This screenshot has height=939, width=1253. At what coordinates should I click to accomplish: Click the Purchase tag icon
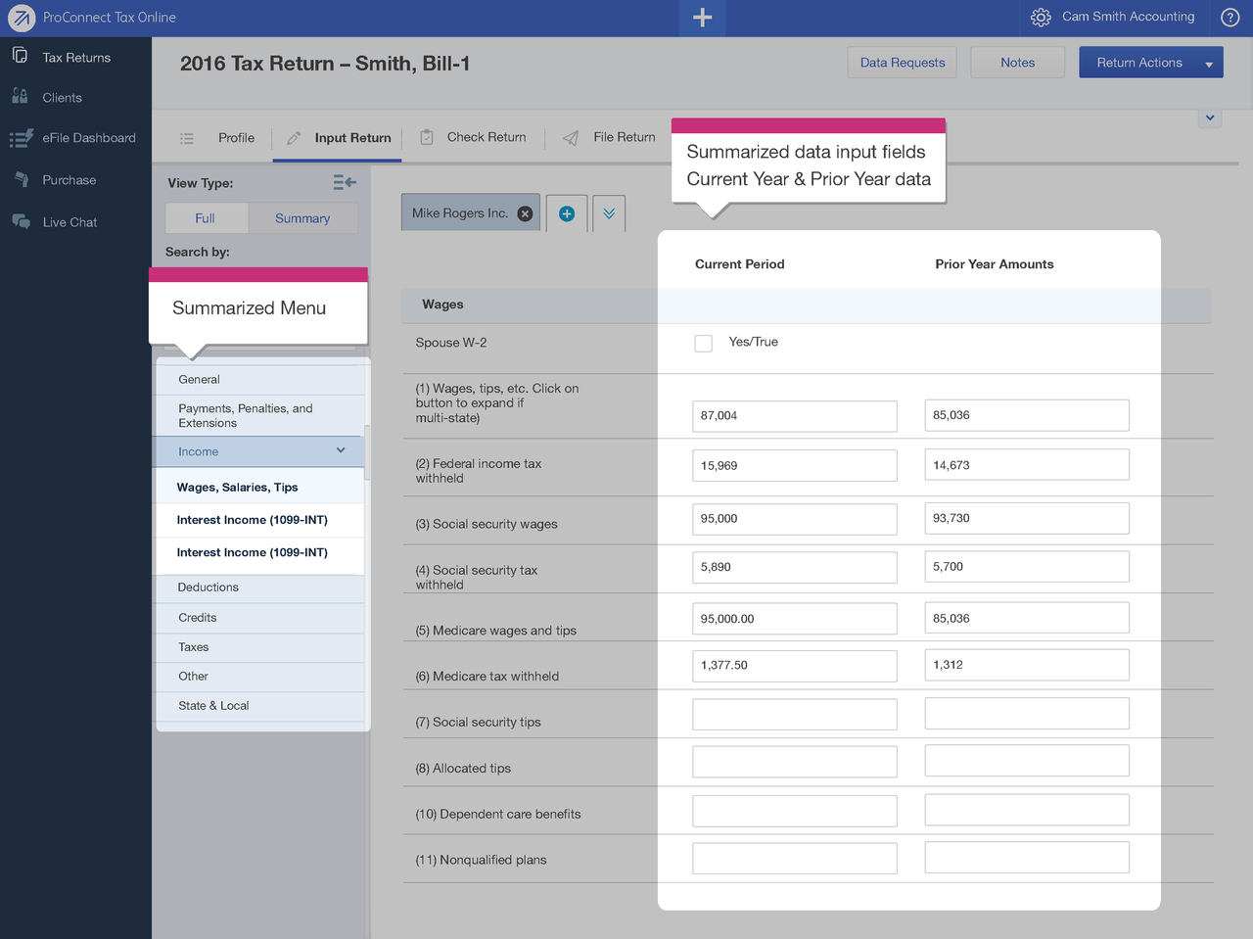point(21,179)
